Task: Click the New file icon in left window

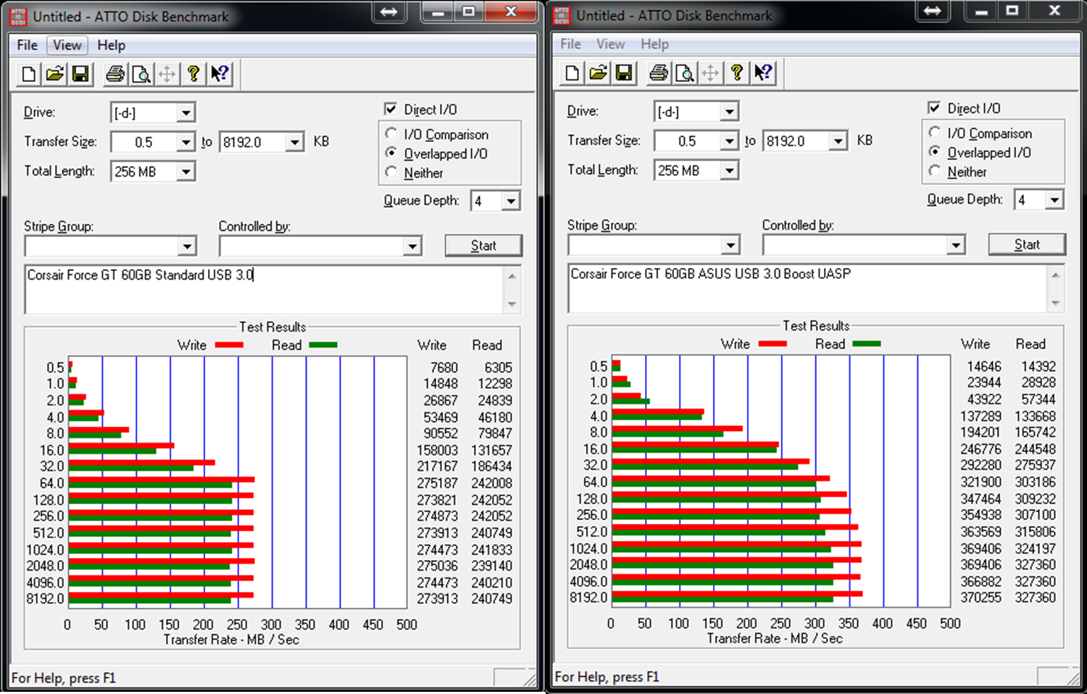Action: pyautogui.click(x=29, y=74)
